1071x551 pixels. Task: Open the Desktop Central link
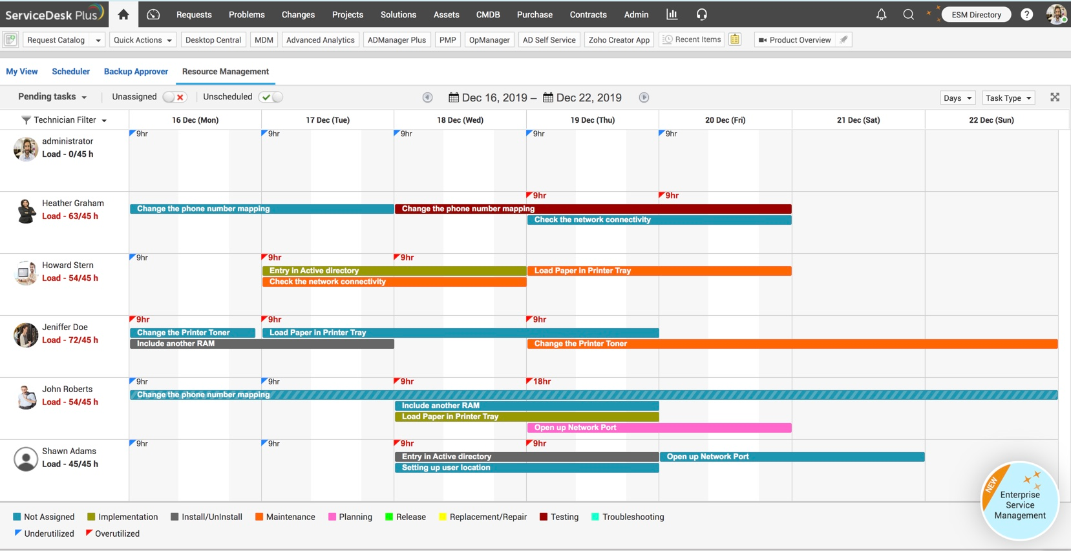click(x=213, y=40)
